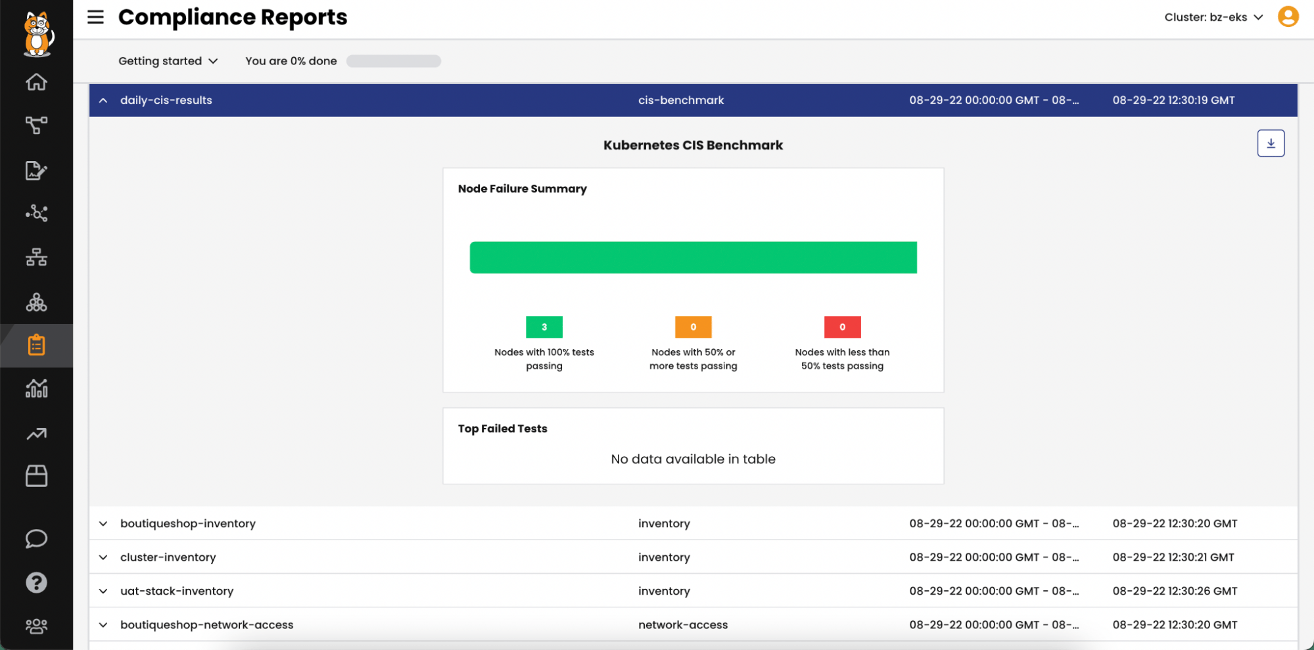Image resolution: width=1314 pixels, height=650 pixels.
Task: Open the user profile avatar
Action: tap(1288, 16)
